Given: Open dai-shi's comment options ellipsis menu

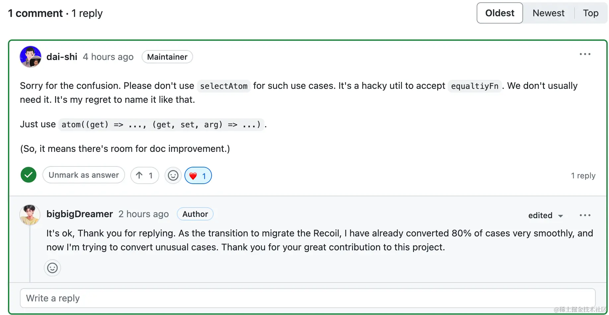Looking at the screenshot, I should tap(585, 54).
